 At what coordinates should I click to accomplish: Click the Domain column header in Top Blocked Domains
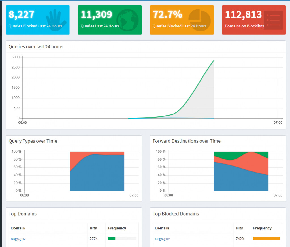point(162,228)
